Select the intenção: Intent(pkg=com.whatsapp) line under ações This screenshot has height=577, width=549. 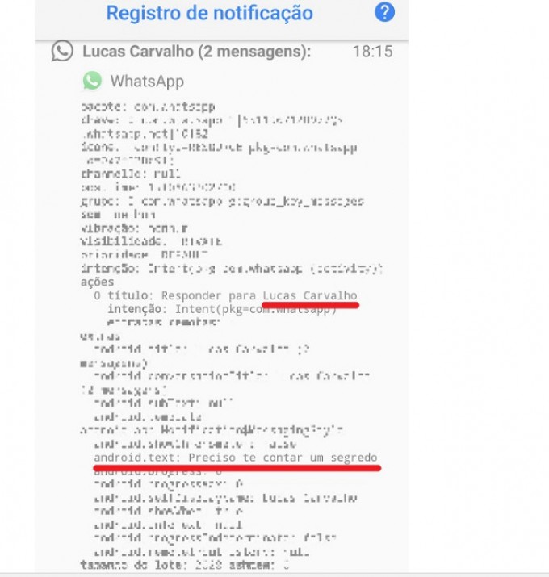pos(222,309)
